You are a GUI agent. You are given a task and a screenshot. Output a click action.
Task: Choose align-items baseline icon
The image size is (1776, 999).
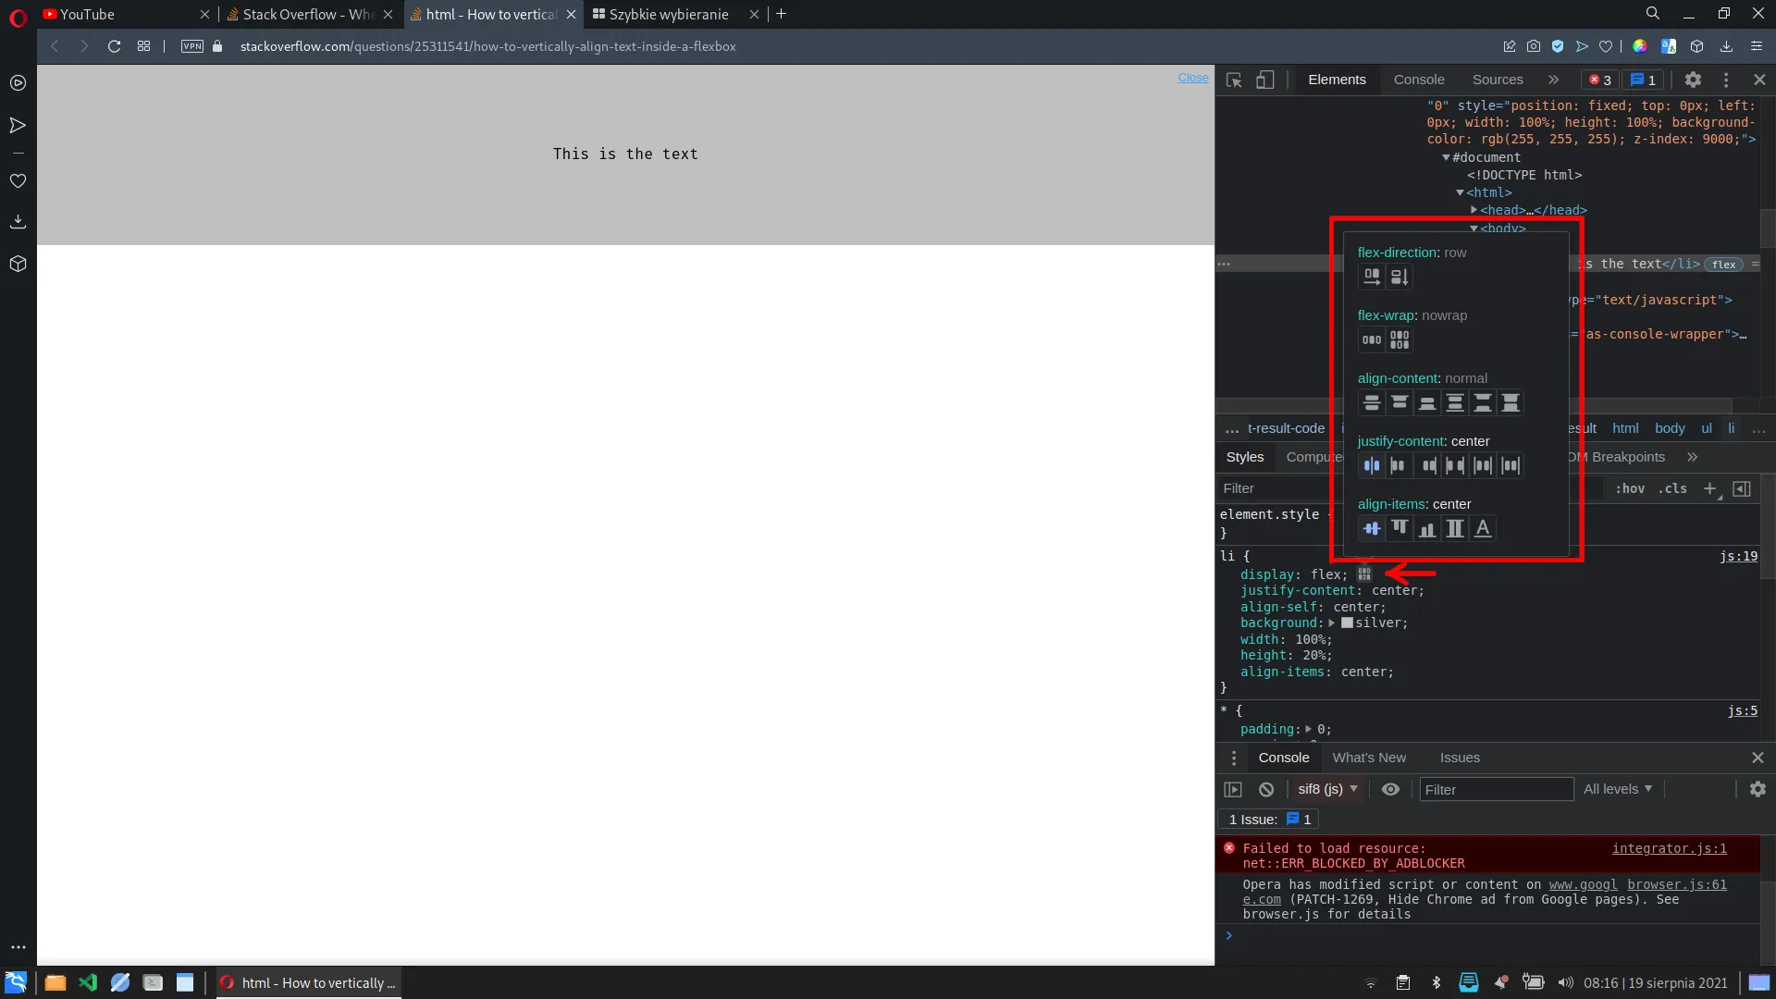point(1483,528)
